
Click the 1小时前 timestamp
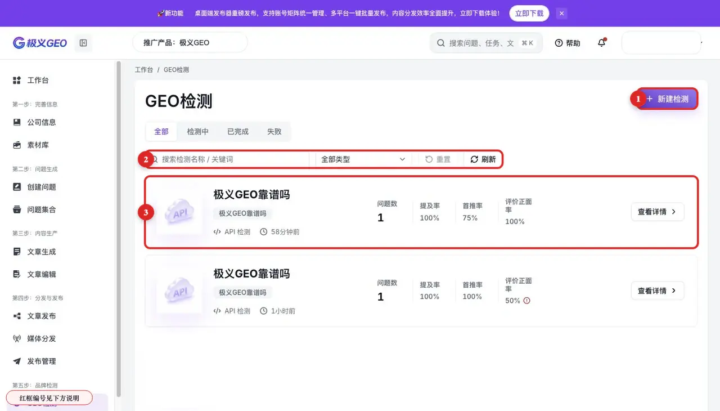point(283,311)
